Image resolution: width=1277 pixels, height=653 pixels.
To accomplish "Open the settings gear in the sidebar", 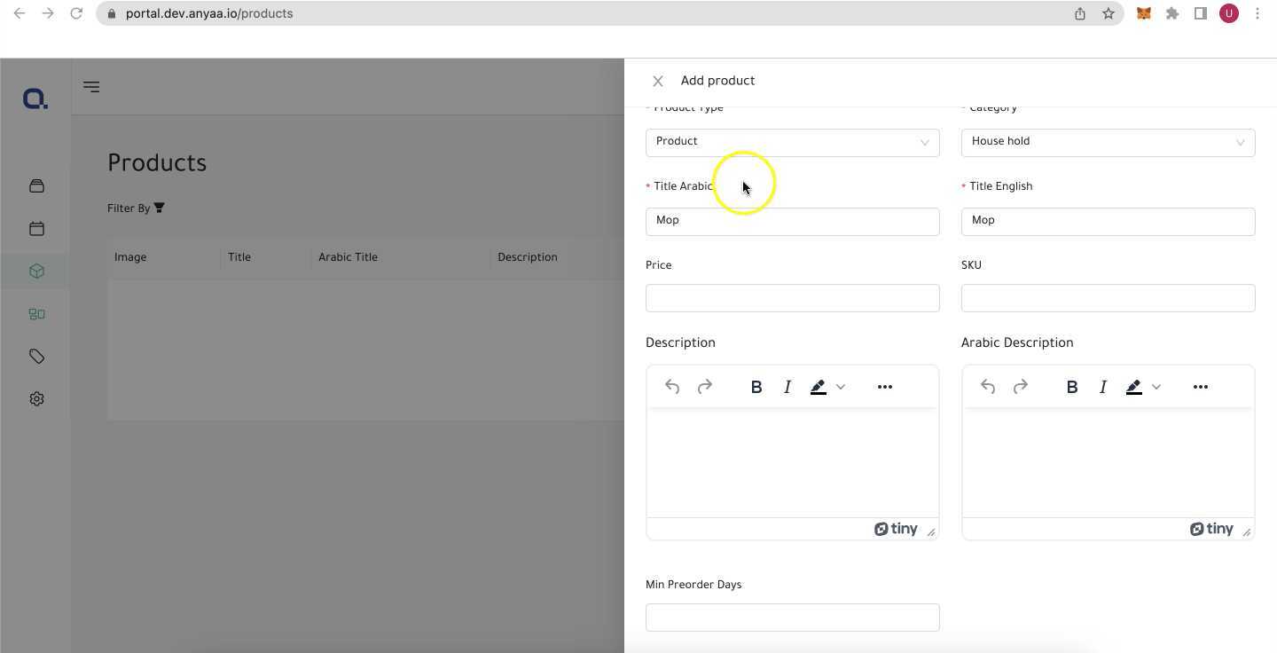I will (x=36, y=398).
